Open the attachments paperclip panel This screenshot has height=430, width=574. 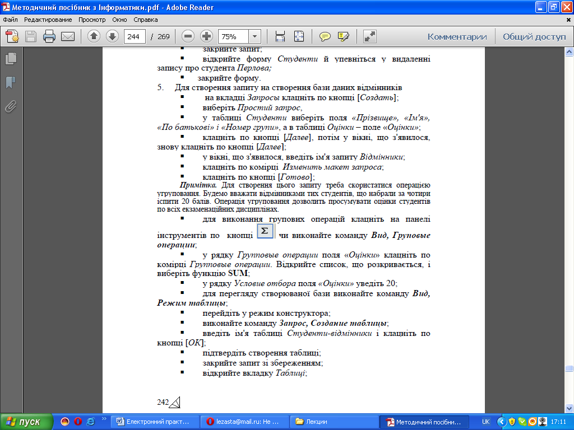coord(11,106)
